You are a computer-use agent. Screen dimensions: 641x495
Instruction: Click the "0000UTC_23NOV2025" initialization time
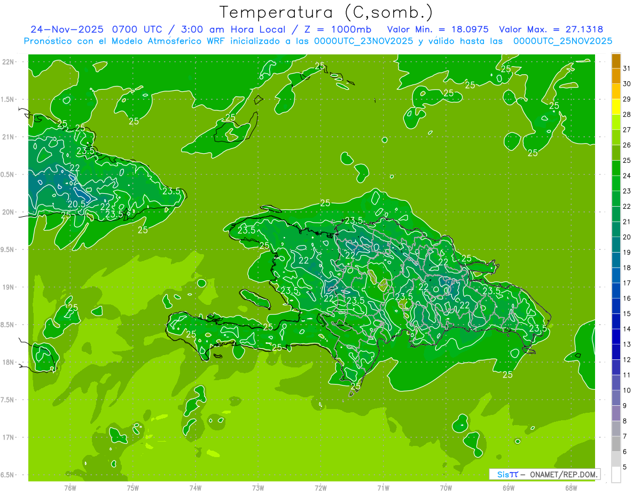coord(365,41)
